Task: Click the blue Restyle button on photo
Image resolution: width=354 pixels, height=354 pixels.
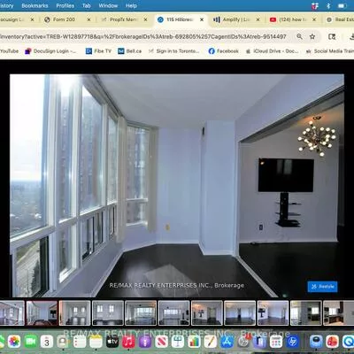Action: 322,287
